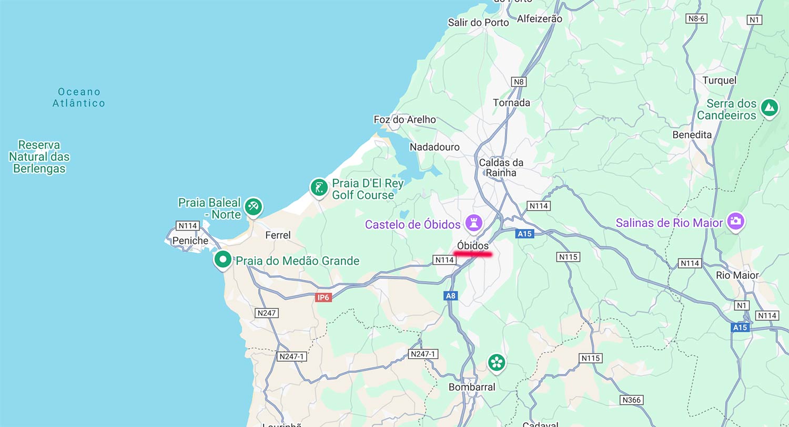Click the N8 road badge near Tornada
Image resolution: width=789 pixels, height=427 pixels.
519,81
